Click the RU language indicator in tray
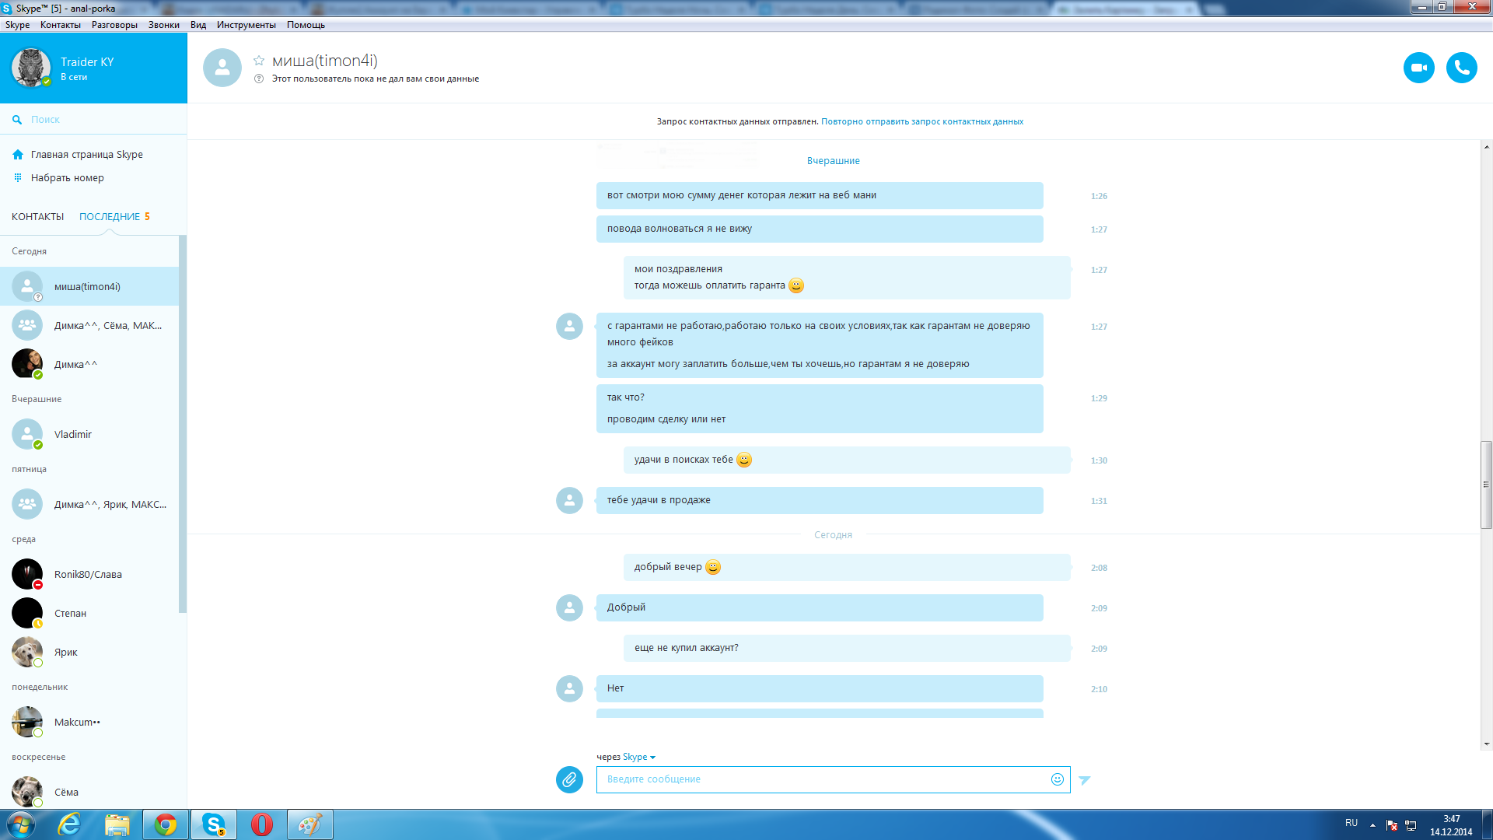Screen dimensions: 1493x840 [1351, 823]
